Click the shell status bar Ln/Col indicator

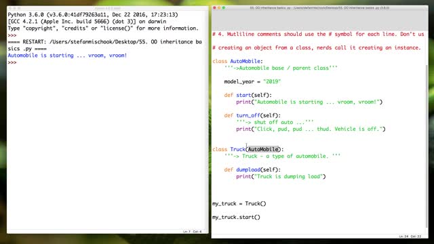click(x=193, y=232)
